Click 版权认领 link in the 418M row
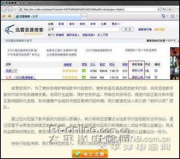 point(138,71)
